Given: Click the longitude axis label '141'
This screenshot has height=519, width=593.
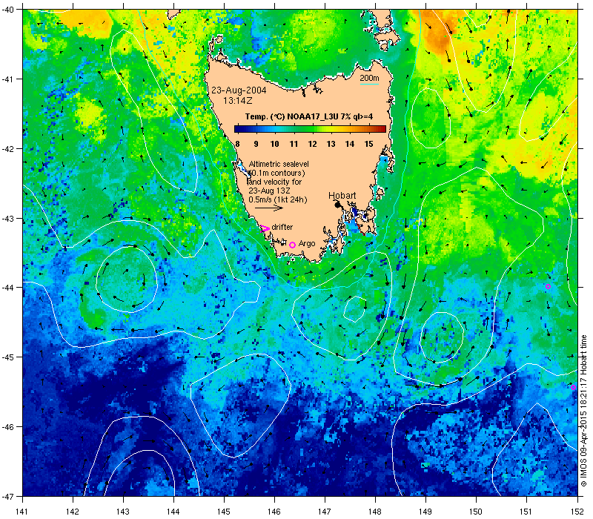Looking at the screenshot, I should 22,512.
